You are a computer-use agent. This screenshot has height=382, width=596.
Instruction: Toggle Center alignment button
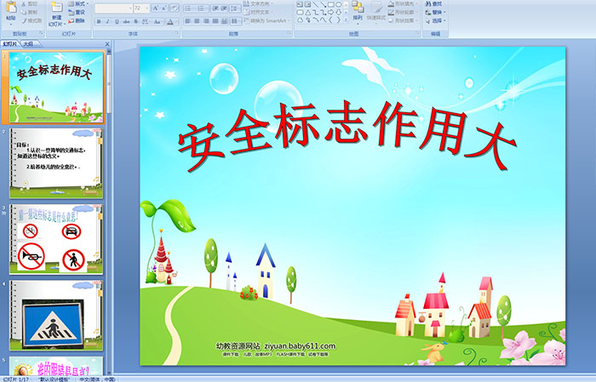[x=197, y=21]
